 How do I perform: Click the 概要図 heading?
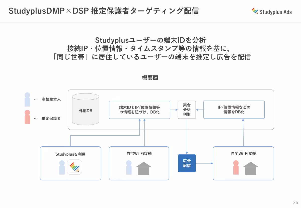click(x=150, y=78)
